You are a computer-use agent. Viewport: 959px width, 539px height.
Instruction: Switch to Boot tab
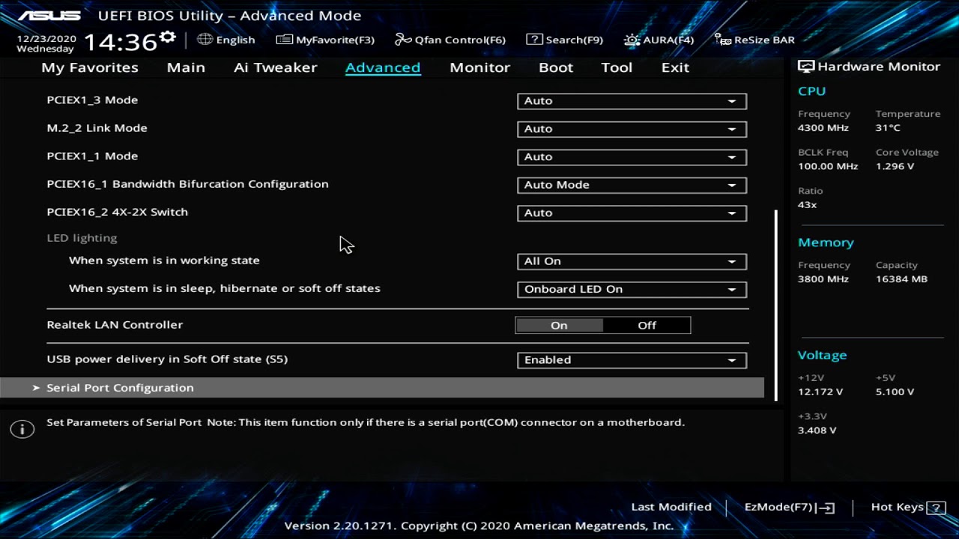click(556, 67)
